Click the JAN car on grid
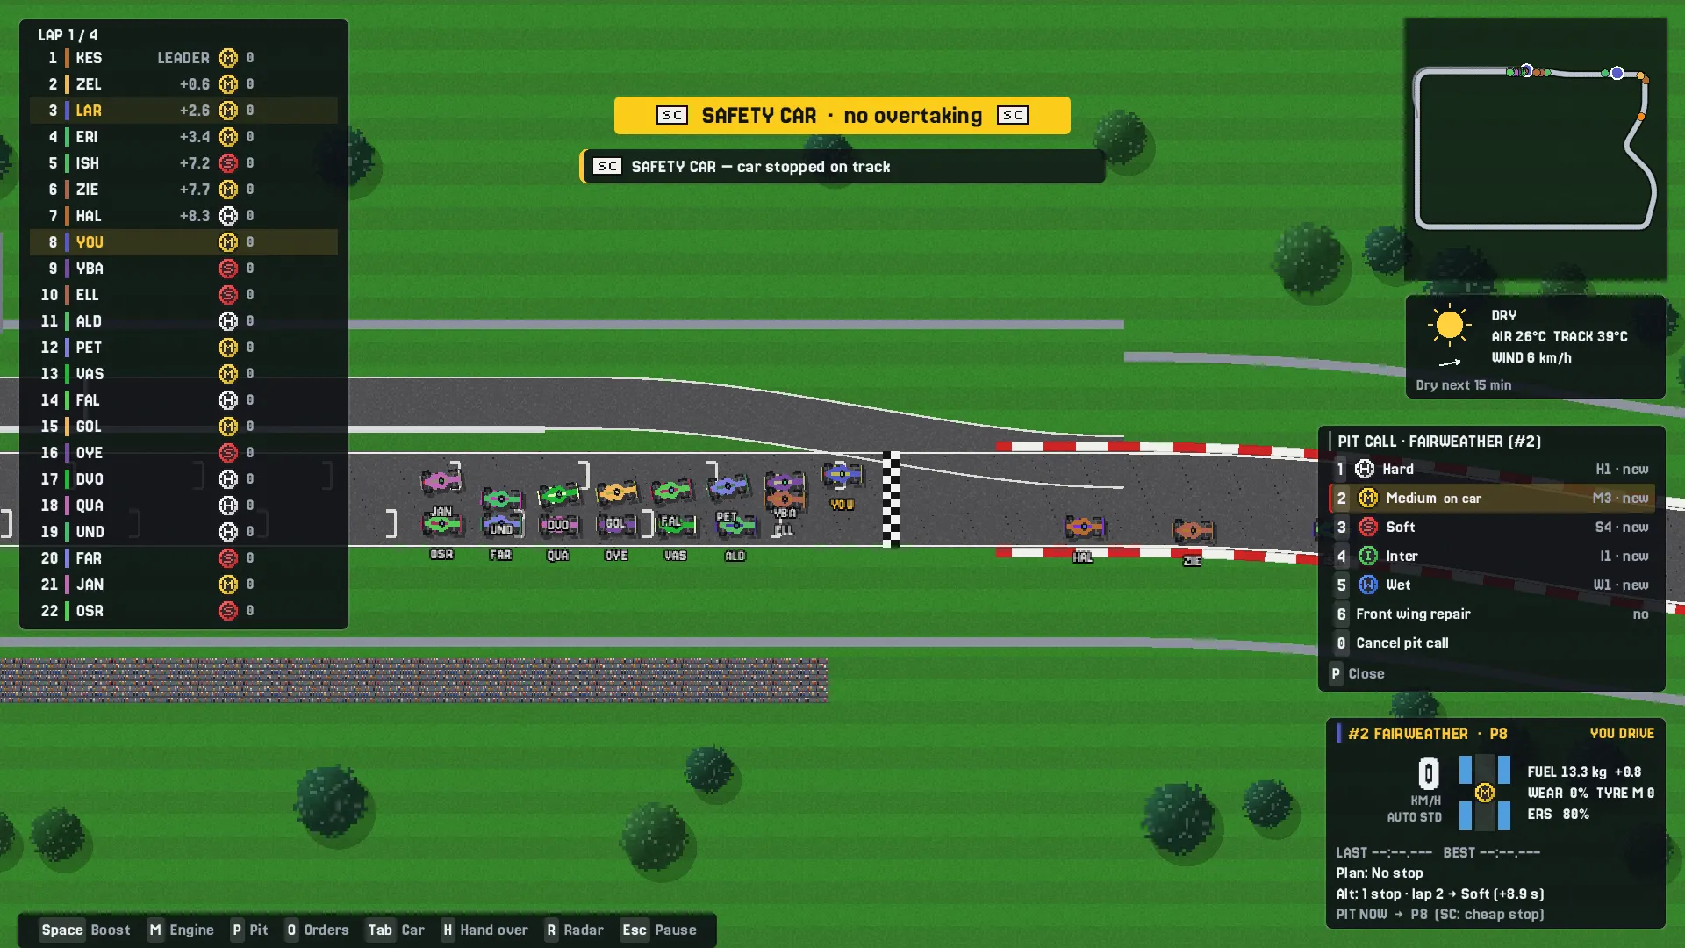 tap(441, 480)
